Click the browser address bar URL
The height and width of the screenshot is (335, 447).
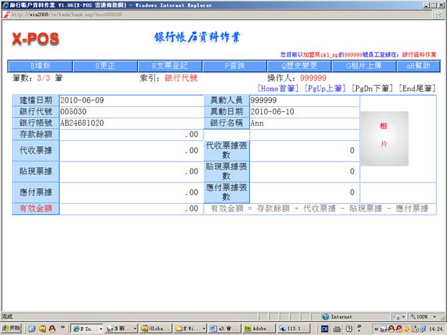tap(65, 15)
